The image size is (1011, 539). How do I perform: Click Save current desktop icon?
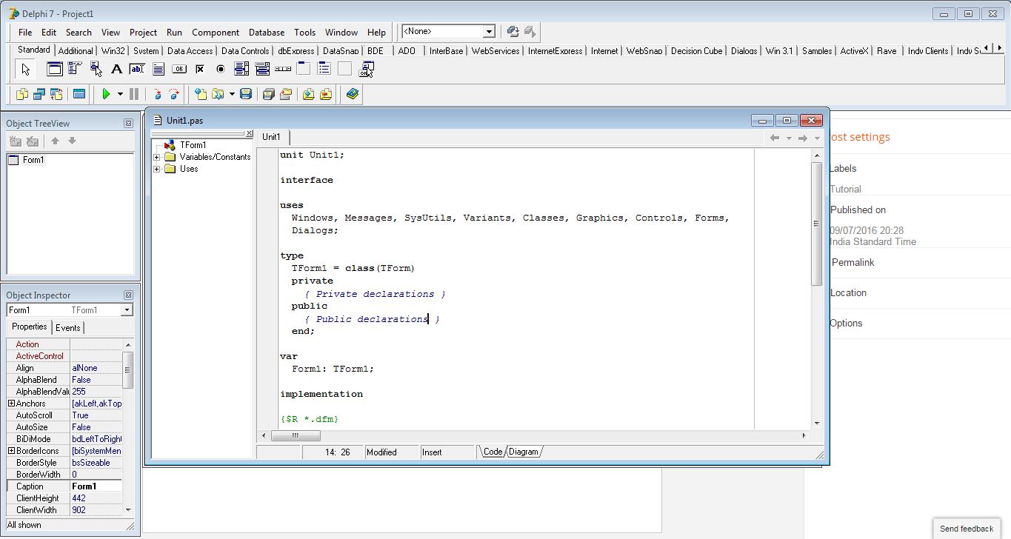click(513, 31)
